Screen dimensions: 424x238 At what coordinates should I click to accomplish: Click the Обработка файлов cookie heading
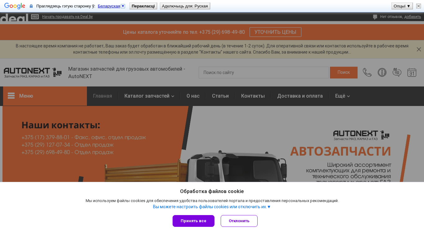pos(212,191)
